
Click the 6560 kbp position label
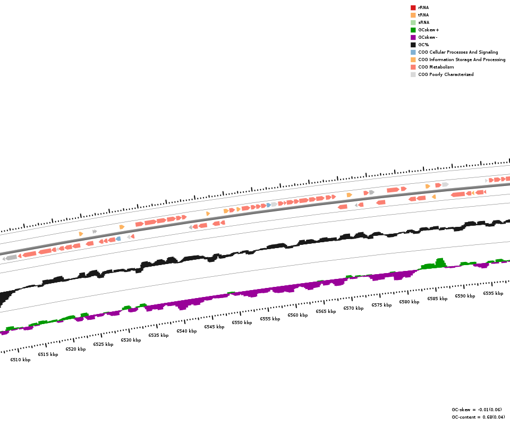[297, 315]
